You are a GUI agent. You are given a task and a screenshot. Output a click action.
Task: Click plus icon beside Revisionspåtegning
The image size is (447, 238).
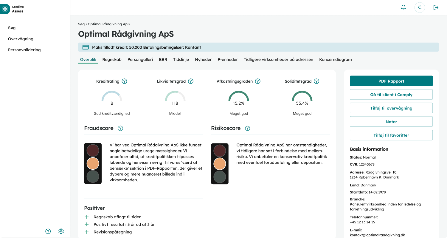[x=87, y=232]
